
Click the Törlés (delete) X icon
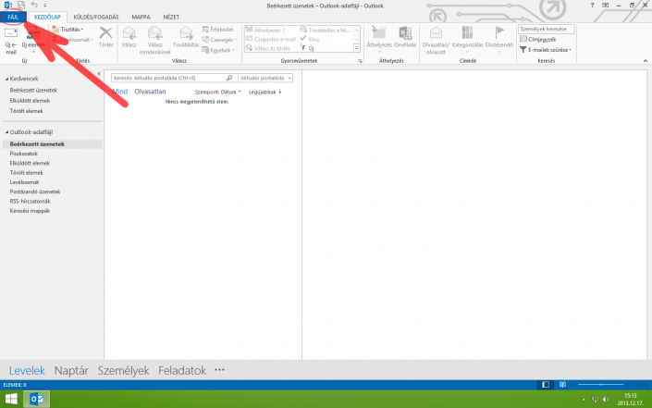pos(105,34)
